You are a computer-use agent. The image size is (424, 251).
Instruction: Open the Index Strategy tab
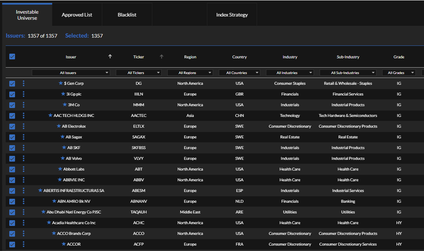tap(232, 15)
